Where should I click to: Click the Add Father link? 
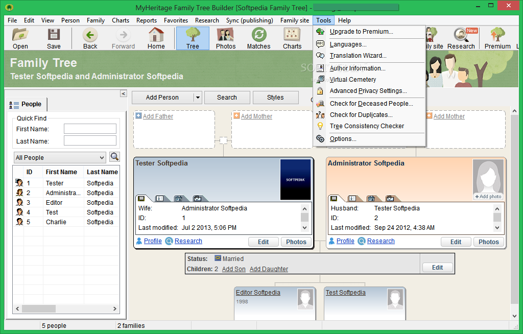(x=158, y=116)
